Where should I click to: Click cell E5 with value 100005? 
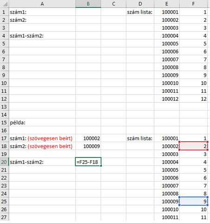coord(167,44)
